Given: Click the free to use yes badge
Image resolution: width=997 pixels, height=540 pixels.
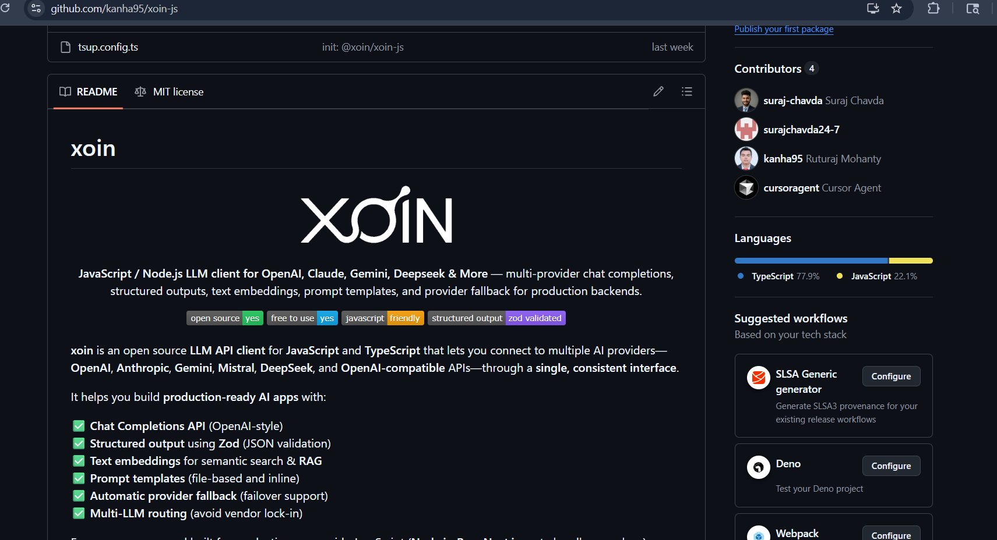Looking at the screenshot, I should pos(302,318).
